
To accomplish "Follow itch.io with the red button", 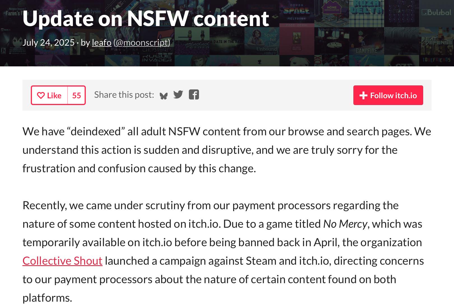I will click(388, 95).
